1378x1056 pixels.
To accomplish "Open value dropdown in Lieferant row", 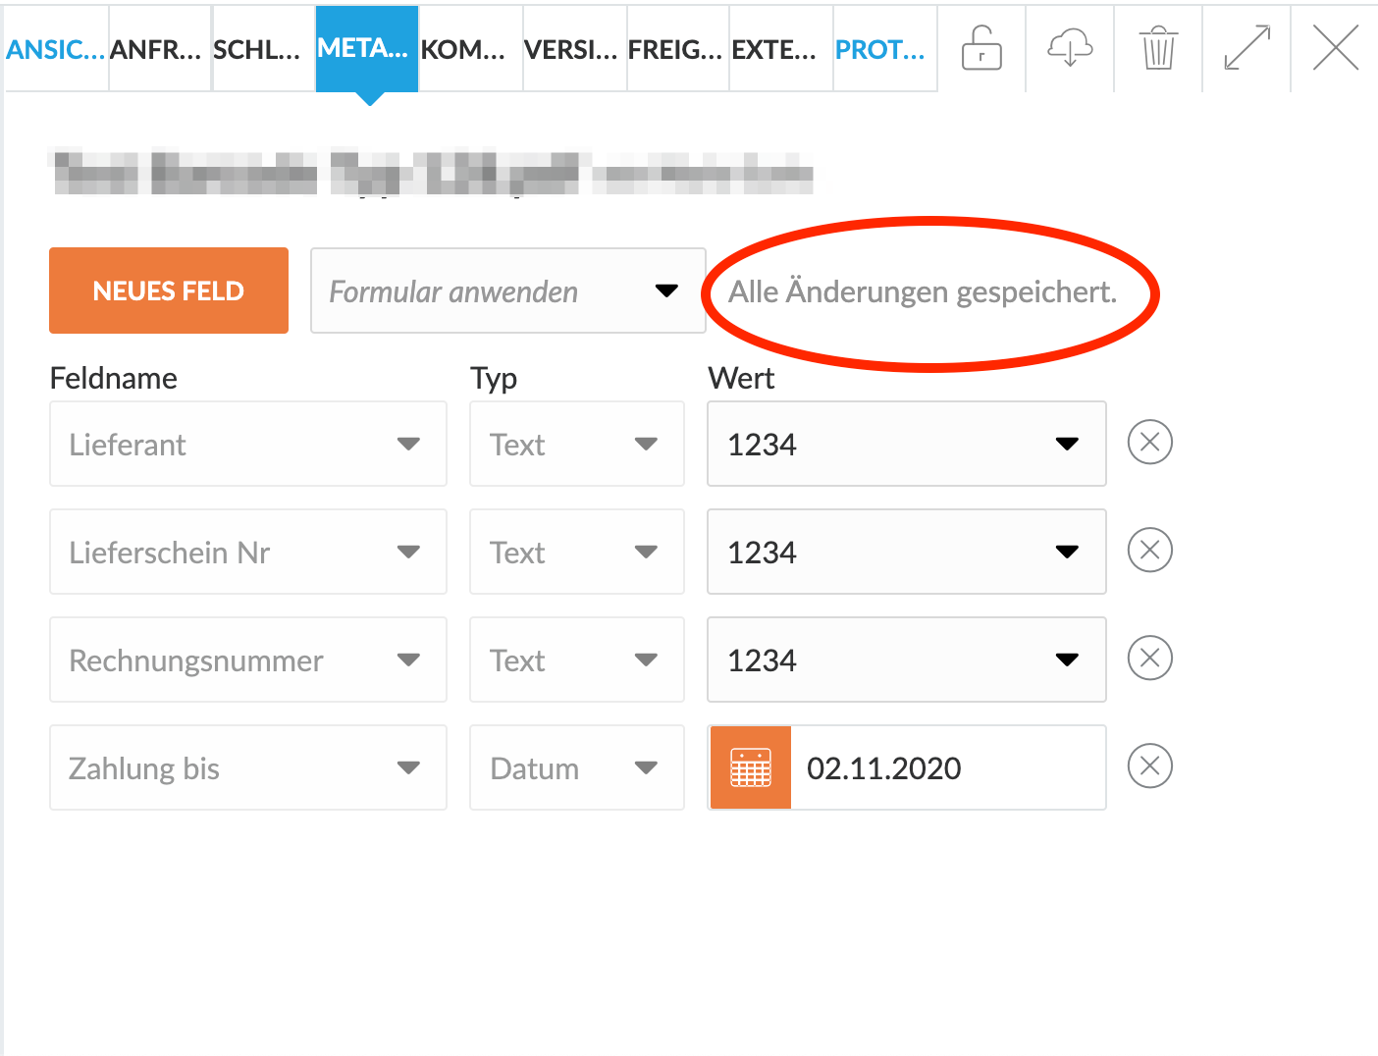I will (x=907, y=444).
